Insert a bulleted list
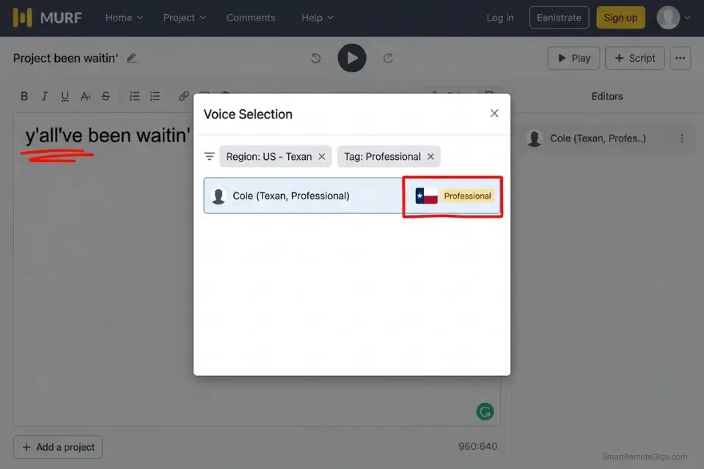This screenshot has width=704, height=469. point(134,96)
